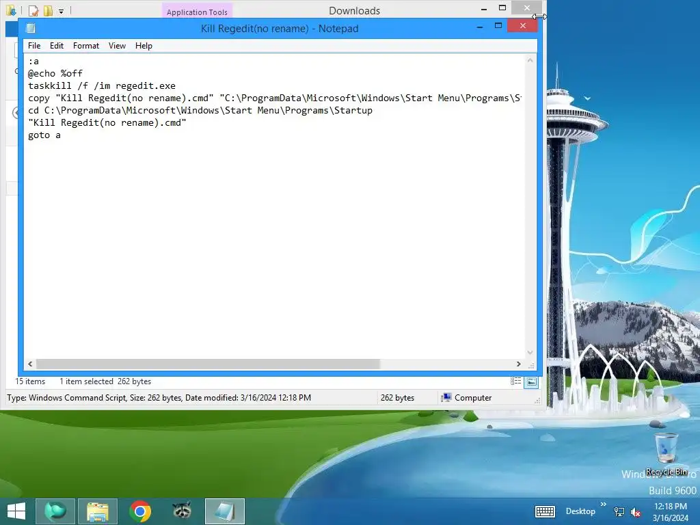Click the Back arrow in Downloads window

[15, 113]
